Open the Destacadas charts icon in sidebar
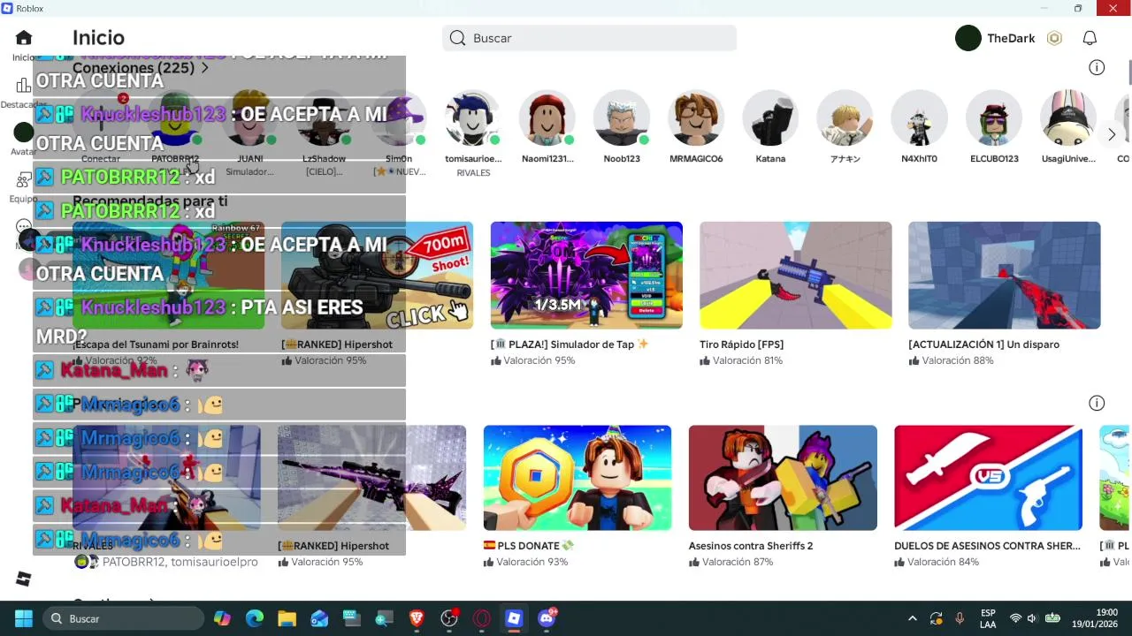1132x636 pixels. pos(24,86)
